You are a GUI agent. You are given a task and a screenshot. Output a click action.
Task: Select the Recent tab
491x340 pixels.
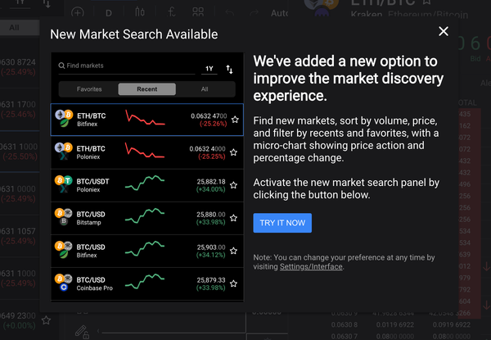[x=146, y=89]
